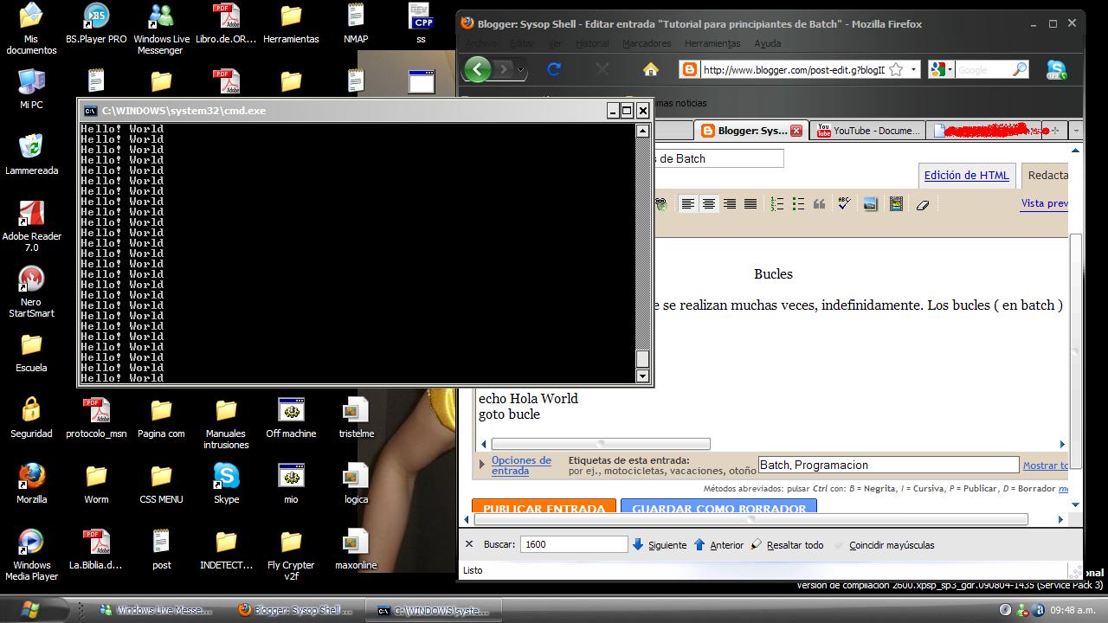Click the Buscar field containing 1600

pyautogui.click(x=574, y=544)
